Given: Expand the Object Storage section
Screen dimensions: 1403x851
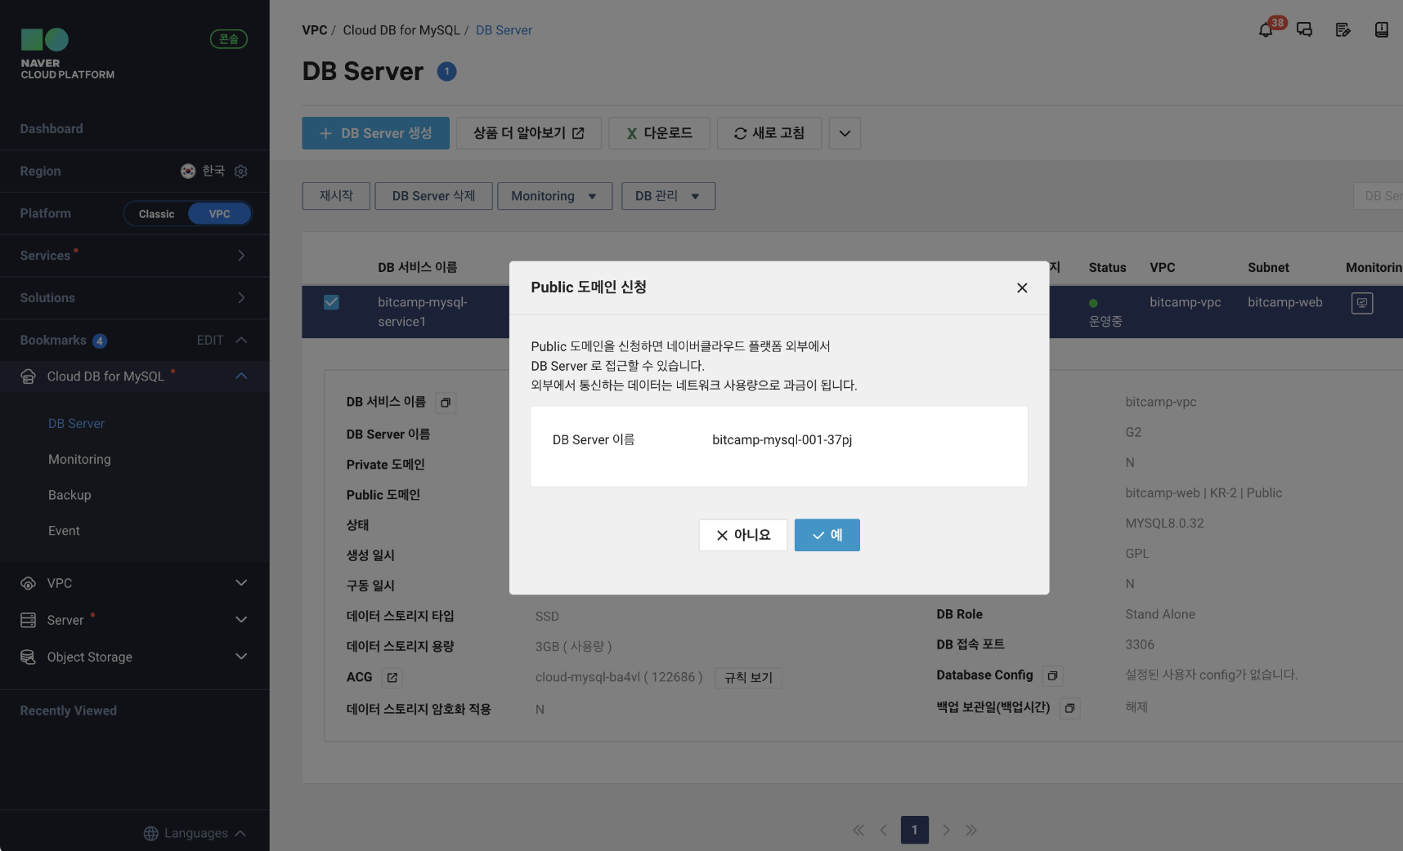Looking at the screenshot, I should 241,657.
